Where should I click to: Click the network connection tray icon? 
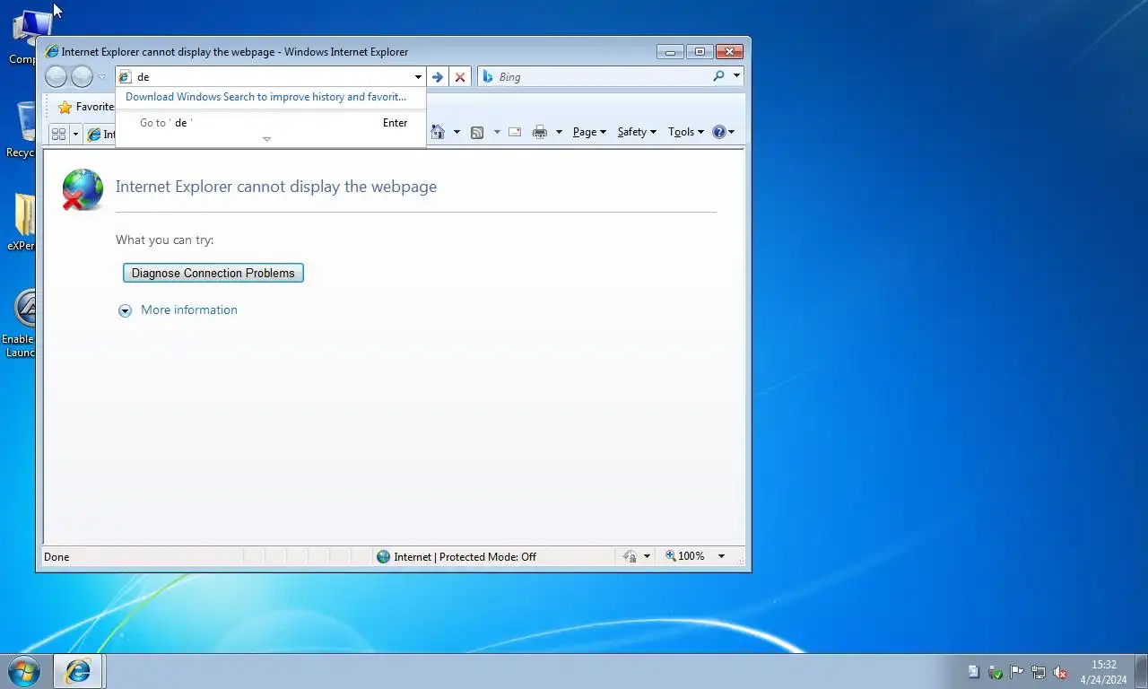click(1039, 672)
